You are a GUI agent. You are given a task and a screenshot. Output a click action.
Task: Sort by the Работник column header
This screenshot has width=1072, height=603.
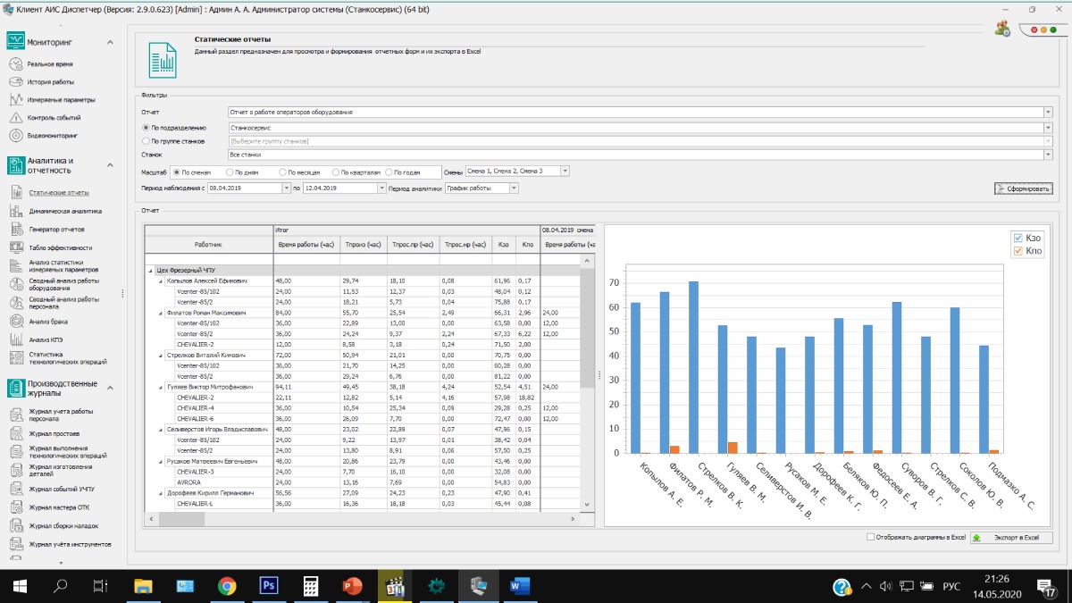(x=209, y=244)
